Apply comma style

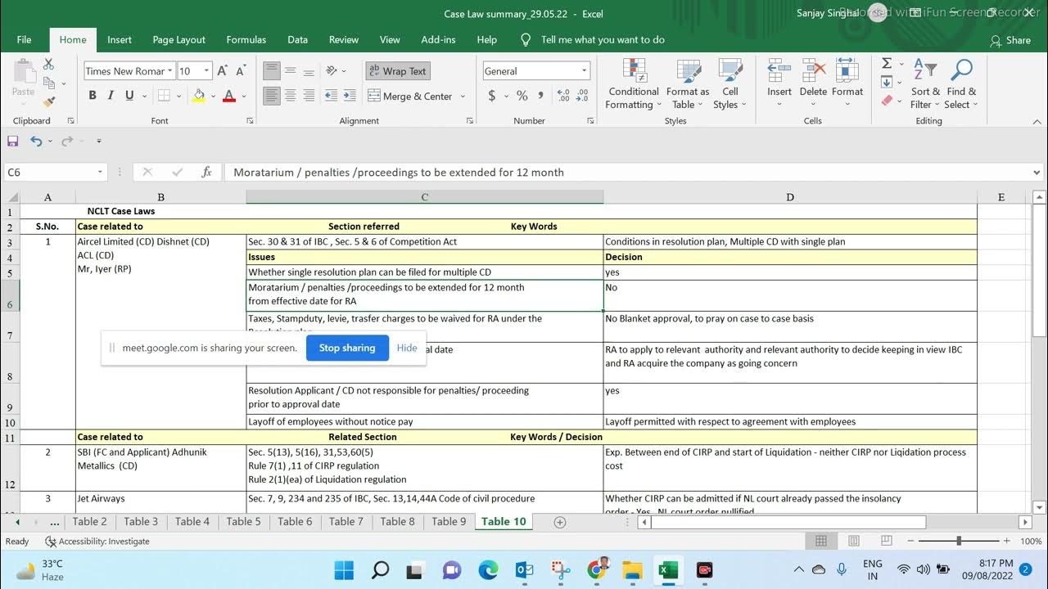click(x=541, y=96)
